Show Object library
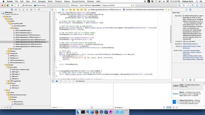 pyautogui.click(x=190, y=80)
